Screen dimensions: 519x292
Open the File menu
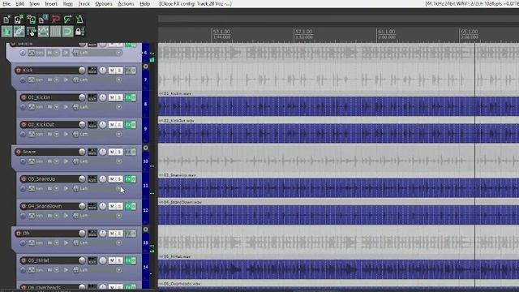pyautogui.click(x=6, y=3)
